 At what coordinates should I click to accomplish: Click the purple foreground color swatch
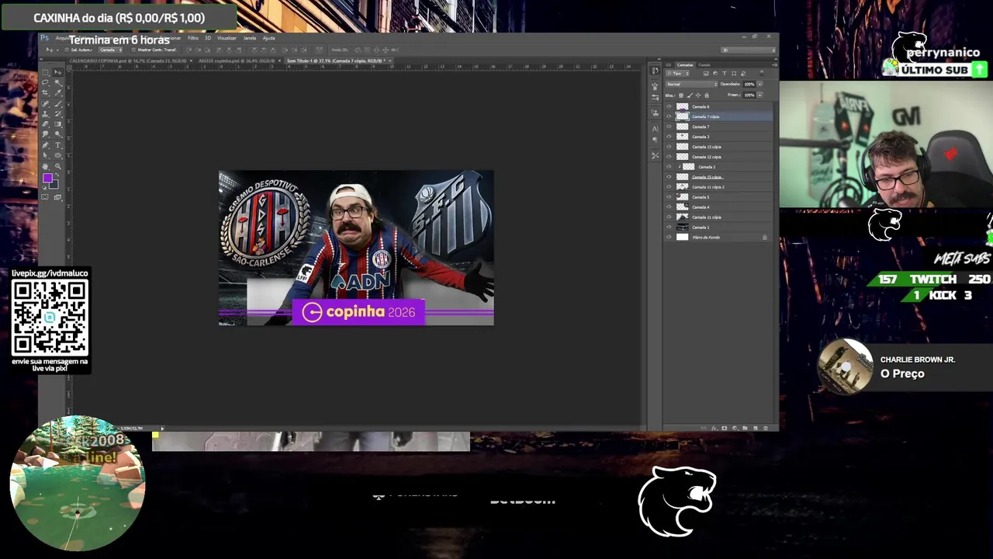point(47,178)
